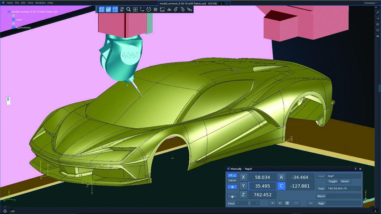381x214 pixels.
Task: Select the A rotation axis button
Action: tap(281, 177)
